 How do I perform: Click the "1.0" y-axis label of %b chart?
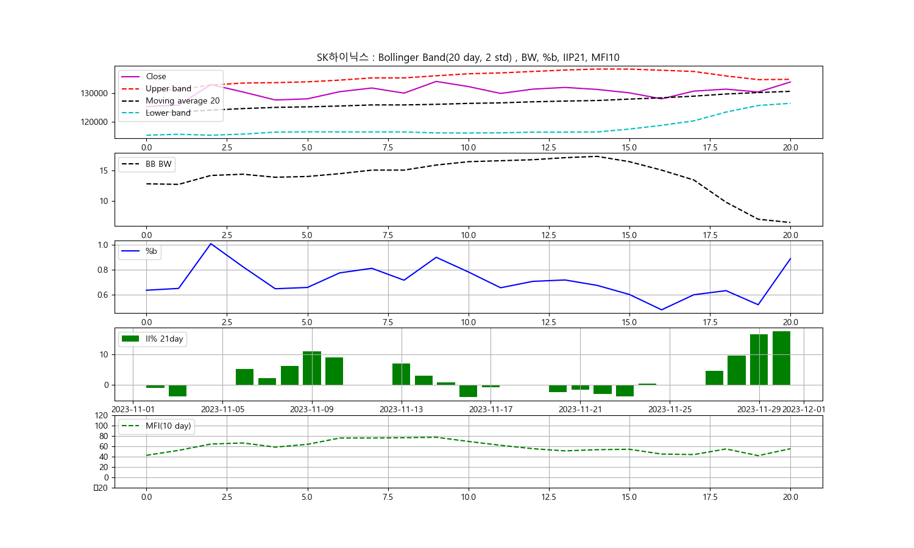[102, 245]
